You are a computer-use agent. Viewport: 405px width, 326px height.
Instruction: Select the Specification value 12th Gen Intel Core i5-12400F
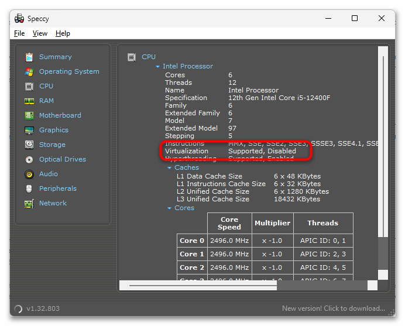click(279, 98)
